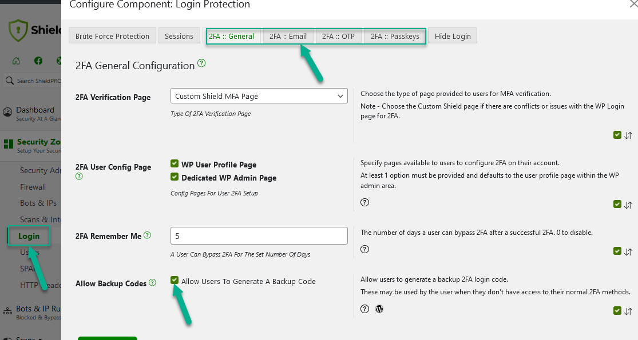Viewport: 638px width, 340px height.
Task: Switch to the 2FA :: Email tab
Action: (288, 36)
